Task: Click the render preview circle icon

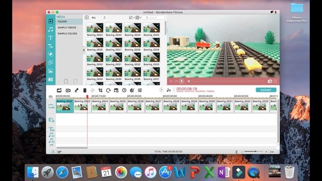Action: tap(162, 90)
